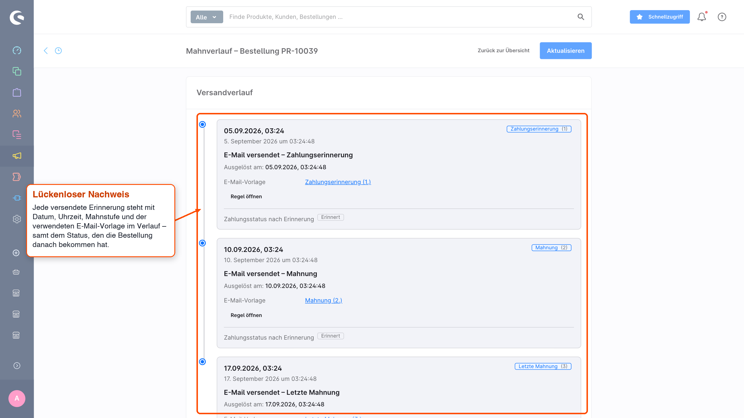This screenshot has height=418, width=744.
Task: Click the 'Zahlungserinnerung (1)' badge
Action: pos(539,129)
